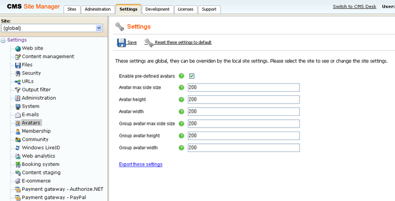This screenshot has height=201, width=395.
Task: Click the Security icon in the tree
Action: 18,73
